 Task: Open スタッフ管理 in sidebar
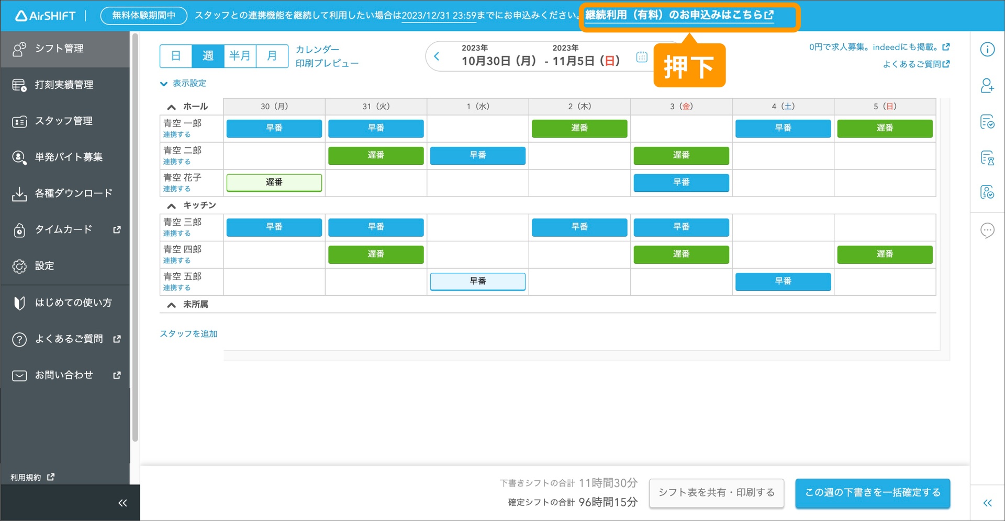tap(63, 121)
